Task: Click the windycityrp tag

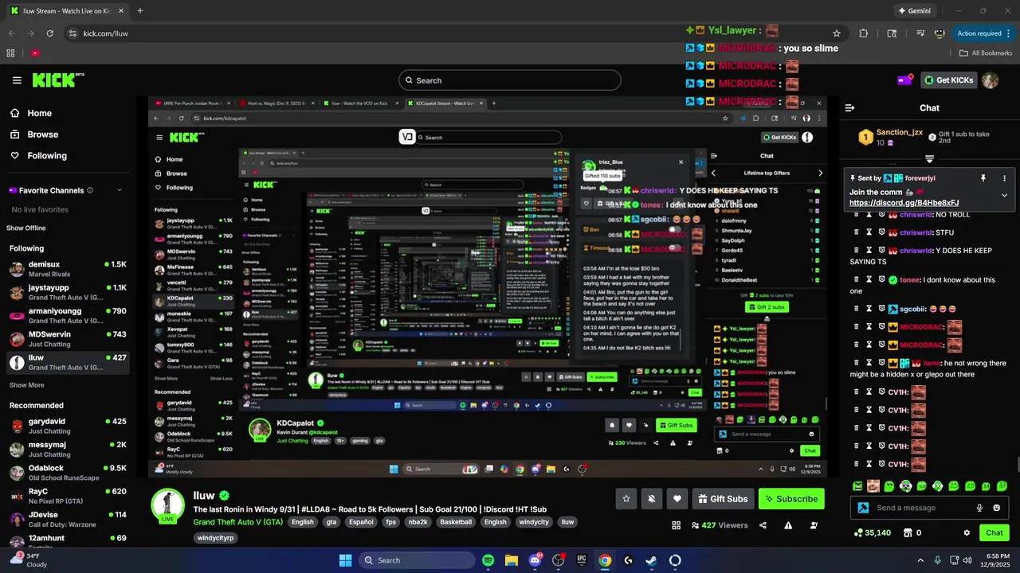Action: pos(215,538)
